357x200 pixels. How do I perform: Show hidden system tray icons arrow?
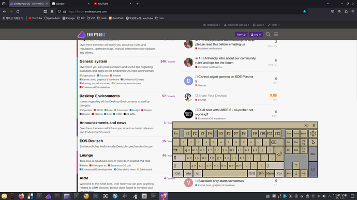pos(329,196)
